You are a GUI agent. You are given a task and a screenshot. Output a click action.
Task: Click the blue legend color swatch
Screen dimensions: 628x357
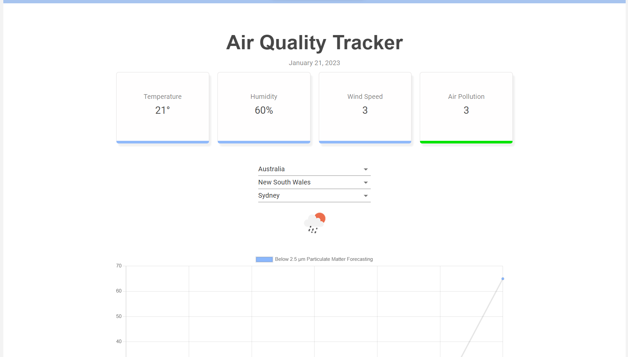264,259
